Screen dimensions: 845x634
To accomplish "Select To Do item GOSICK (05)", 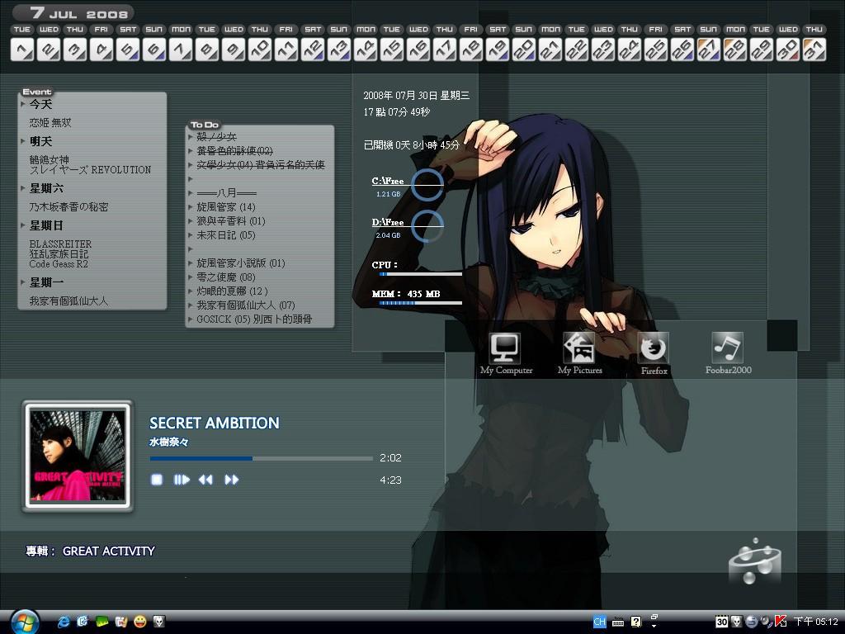I will (x=254, y=319).
